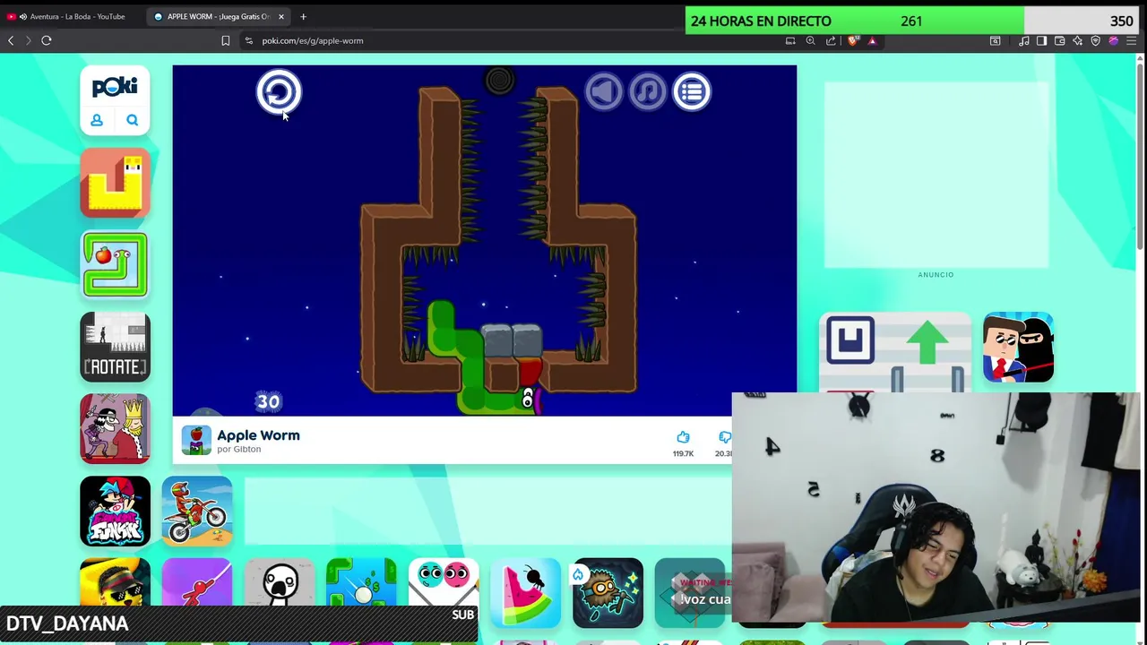
Task: Open Brave VPN shield icon
Action: (x=1095, y=40)
